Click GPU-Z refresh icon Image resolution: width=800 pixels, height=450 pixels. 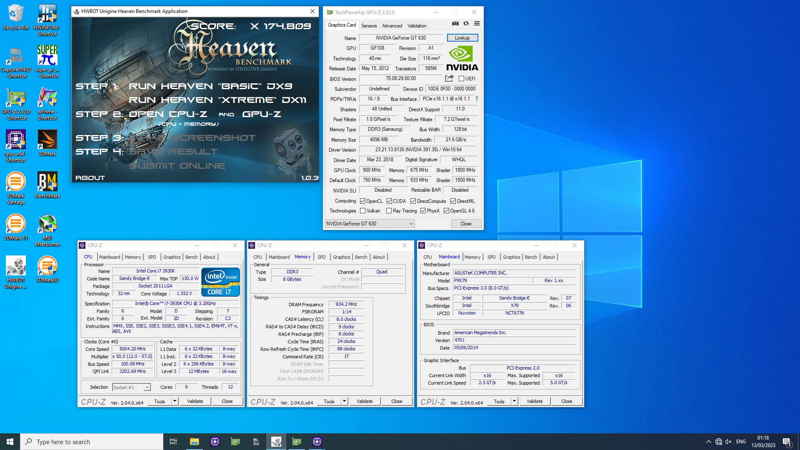(x=466, y=24)
